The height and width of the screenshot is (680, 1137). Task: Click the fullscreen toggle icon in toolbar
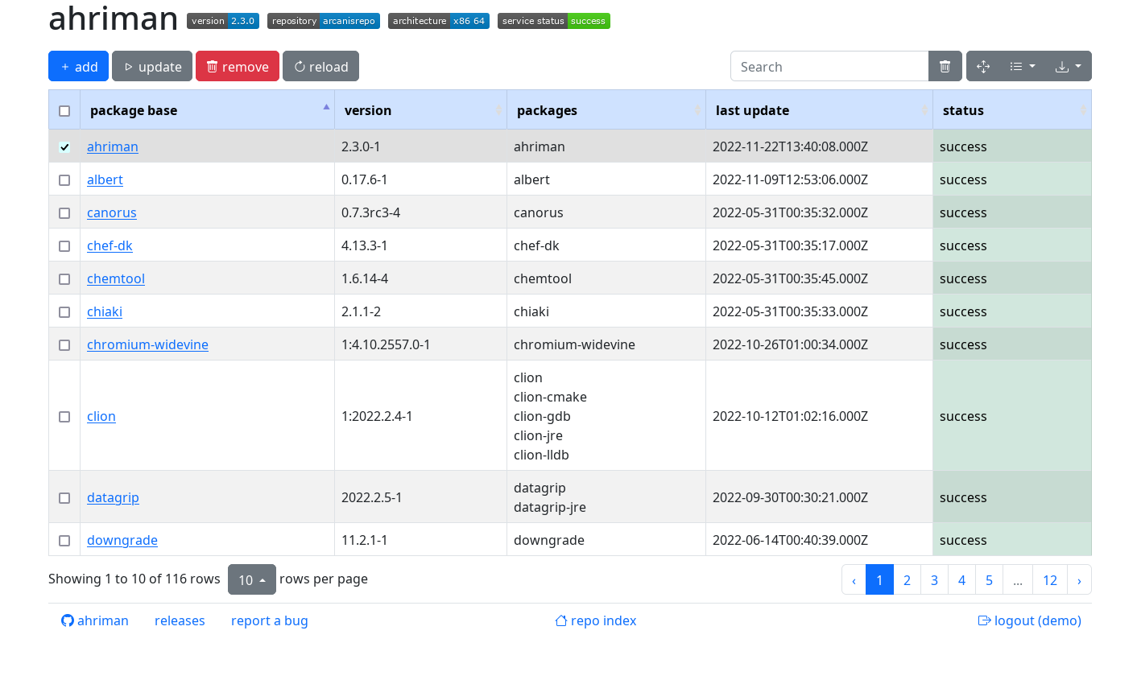[983, 66]
